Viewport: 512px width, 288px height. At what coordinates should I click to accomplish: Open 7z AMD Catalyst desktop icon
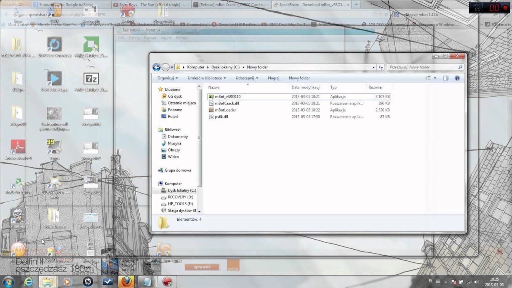tap(91, 82)
